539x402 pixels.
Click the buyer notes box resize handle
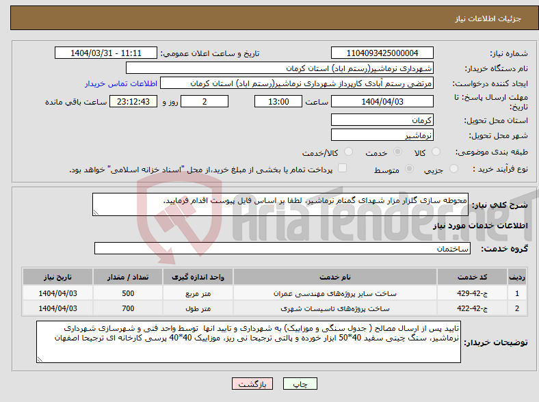pos(40,360)
